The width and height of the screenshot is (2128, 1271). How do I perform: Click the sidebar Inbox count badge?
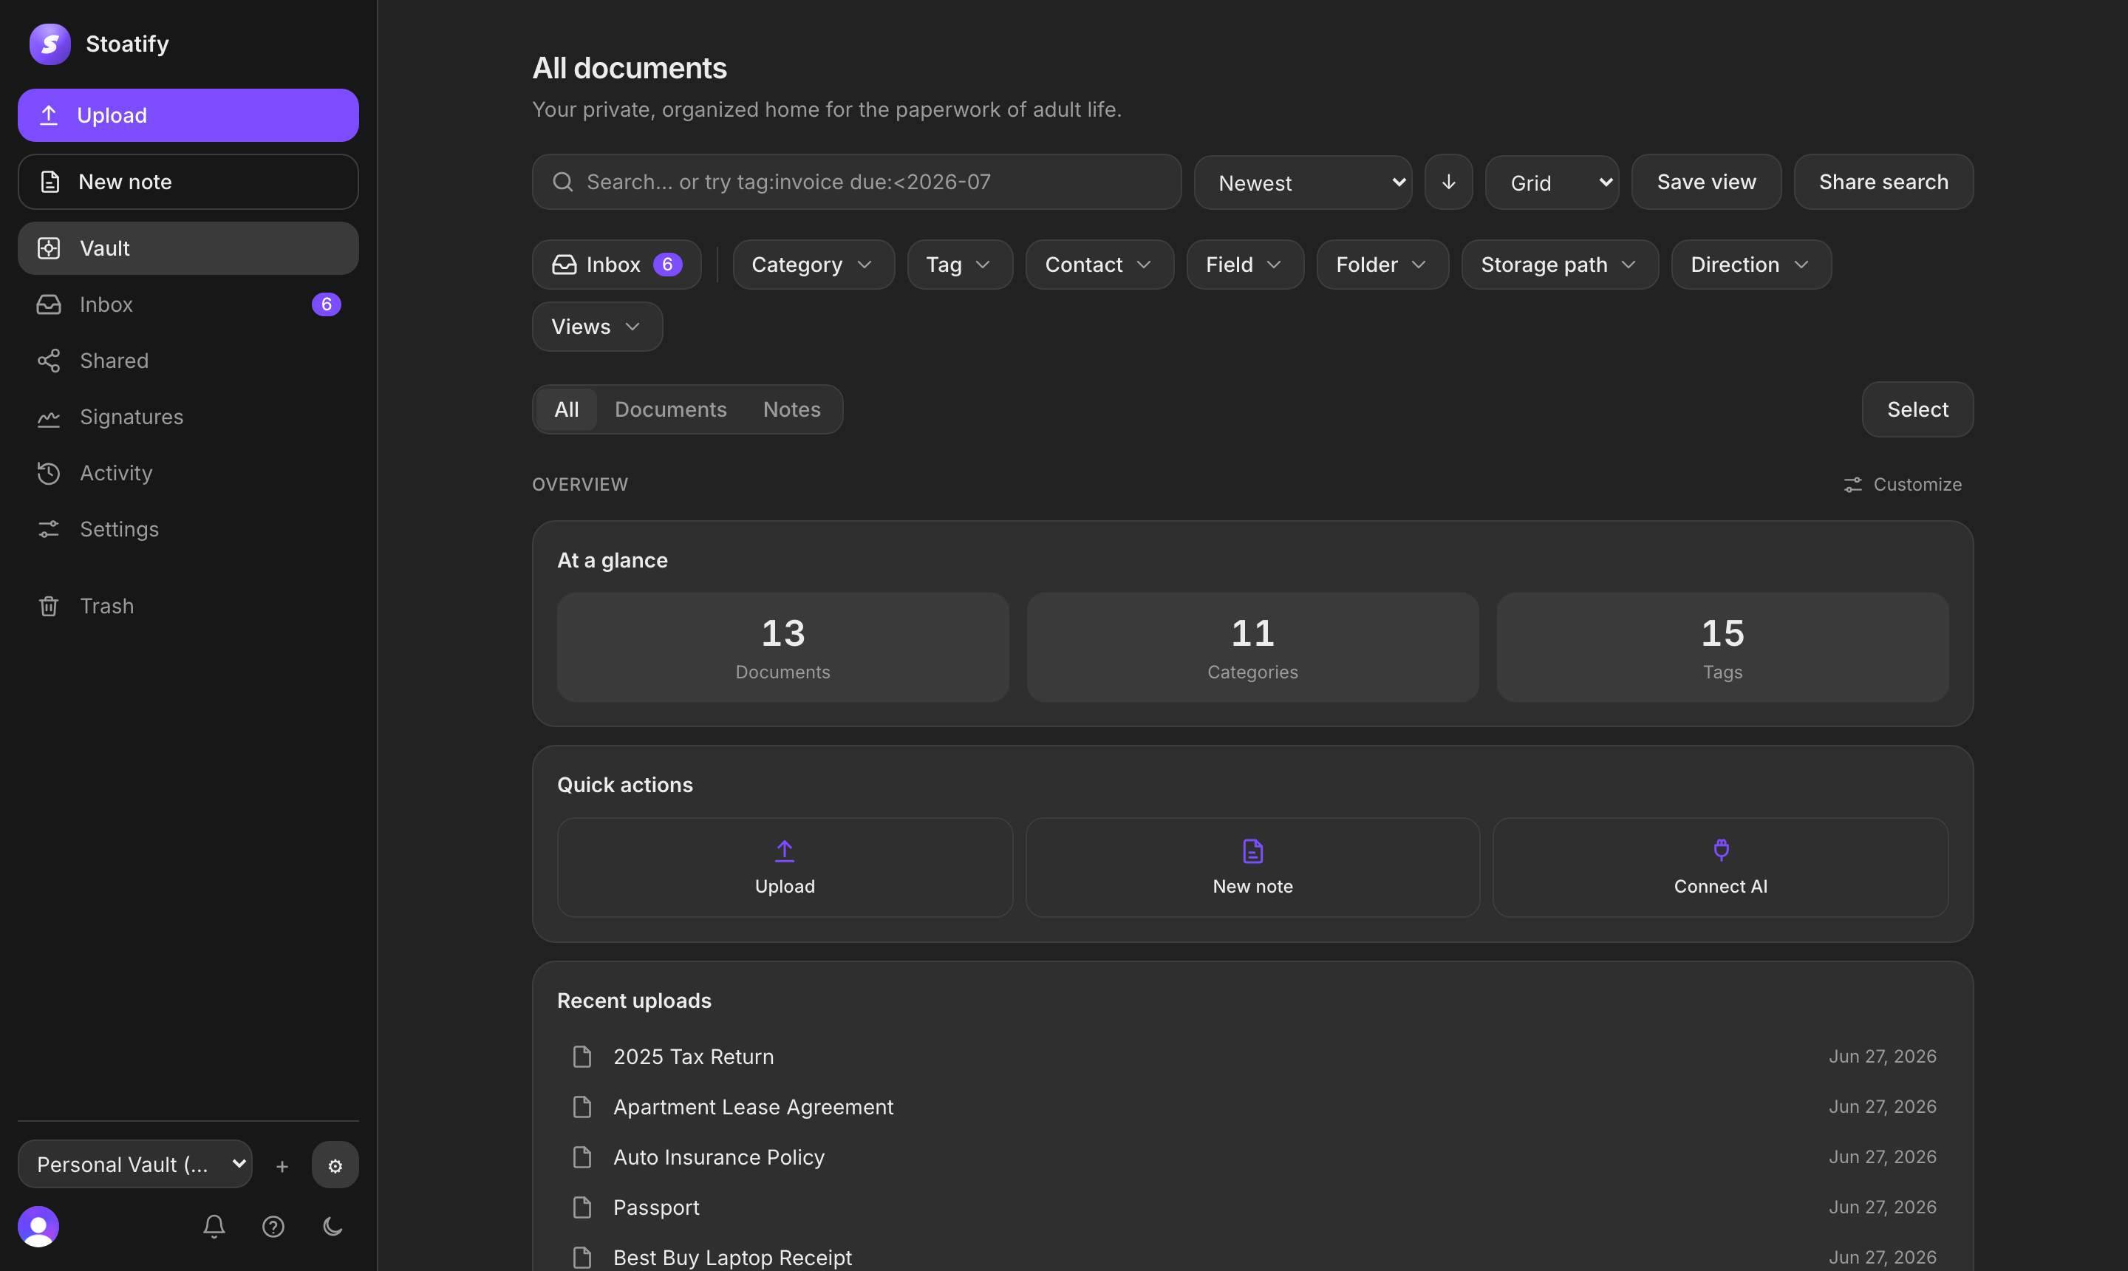(327, 304)
